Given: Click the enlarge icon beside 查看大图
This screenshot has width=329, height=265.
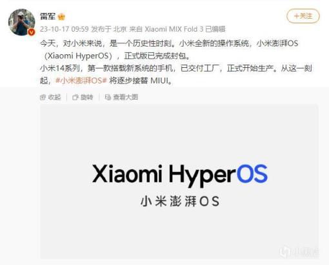Looking at the screenshot, I should pyautogui.click(x=108, y=98).
